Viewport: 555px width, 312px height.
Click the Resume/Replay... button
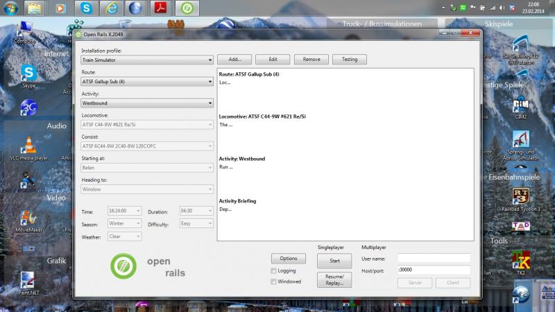pyautogui.click(x=334, y=280)
